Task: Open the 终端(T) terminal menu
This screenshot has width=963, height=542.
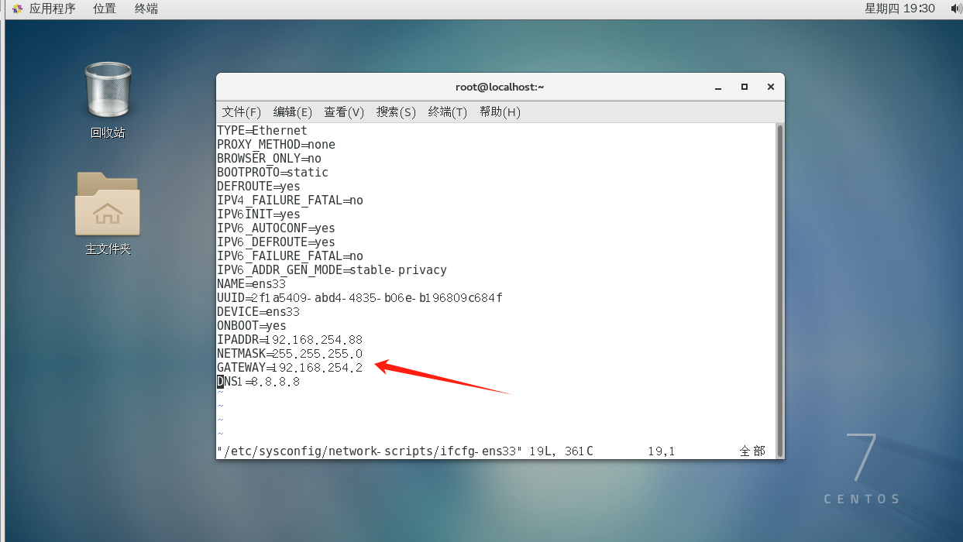Action: [447, 112]
